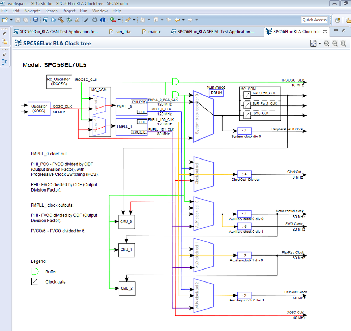The image size is (351, 331).
Task: Open the Next Annotation dropdown arrow
Action: tap(149, 20)
